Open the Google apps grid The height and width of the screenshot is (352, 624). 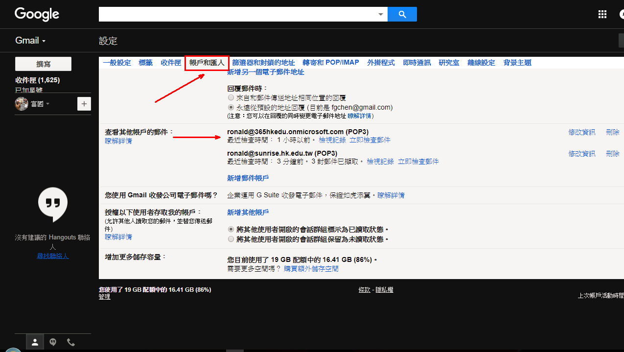pos(602,14)
